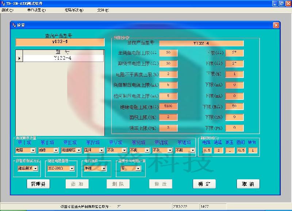The width and height of the screenshot is (292, 211).
Task: Click the 取消 button
Action: point(247,184)
